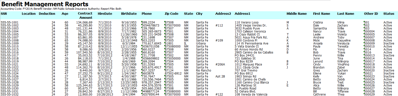Click Other ID 000004
The width and height of the screenshot is (398, 96).
point(369,31)
